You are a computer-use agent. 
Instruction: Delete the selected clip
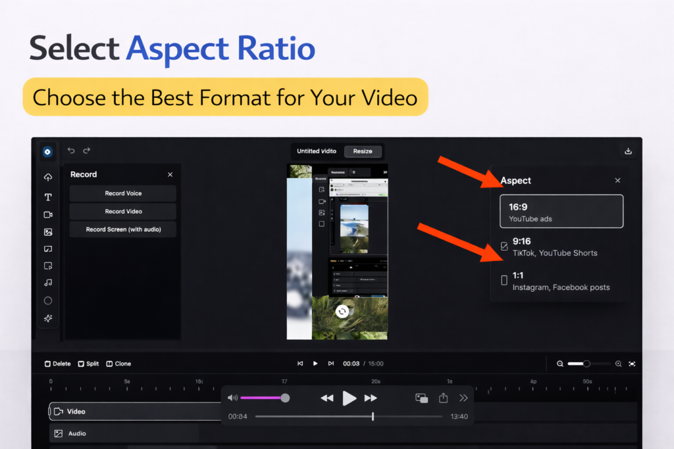click(57, 364)
